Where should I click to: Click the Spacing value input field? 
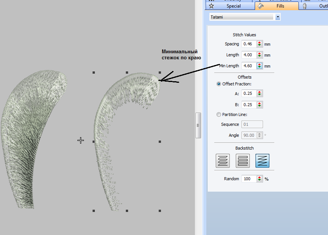point(249,44)
